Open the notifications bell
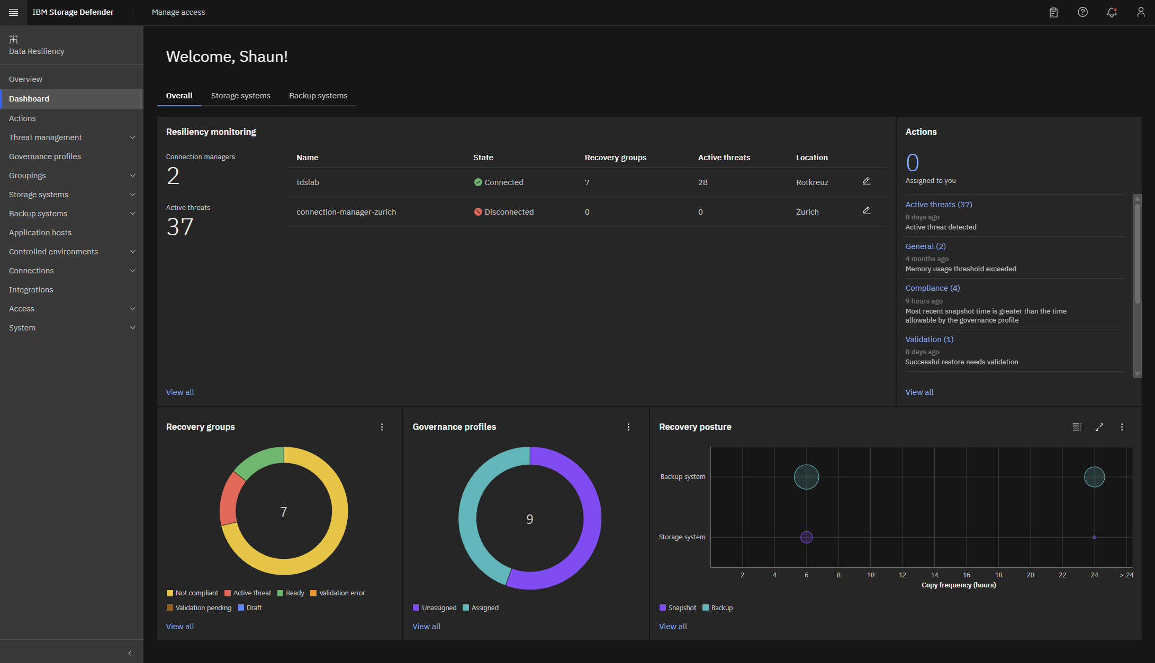This screenshot has width=1155, height=663. (1112, 12)
